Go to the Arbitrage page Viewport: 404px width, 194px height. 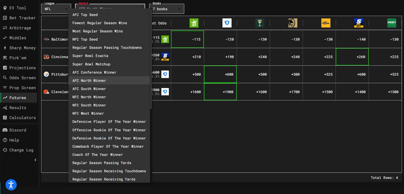click(19, 28)
